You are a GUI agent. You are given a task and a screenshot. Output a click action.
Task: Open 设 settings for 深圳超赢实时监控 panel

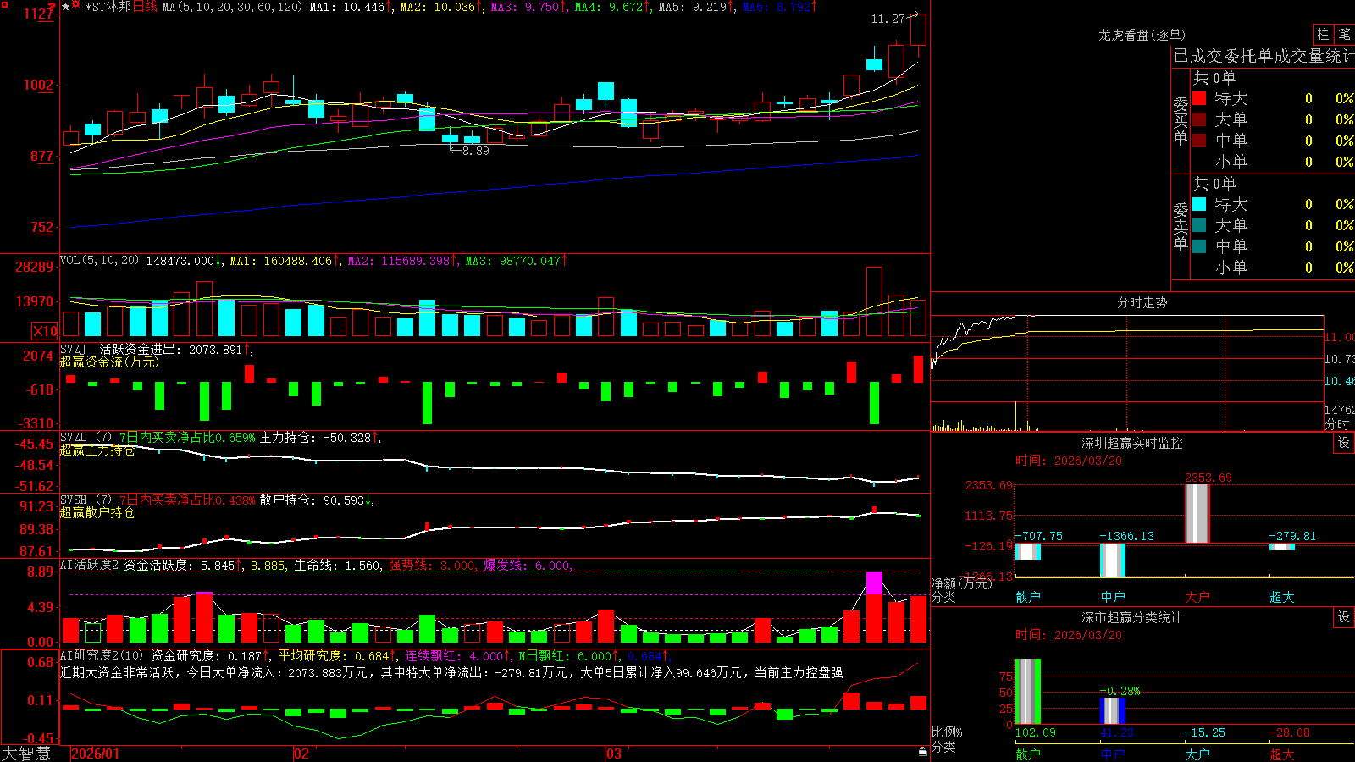point(1344,443)
